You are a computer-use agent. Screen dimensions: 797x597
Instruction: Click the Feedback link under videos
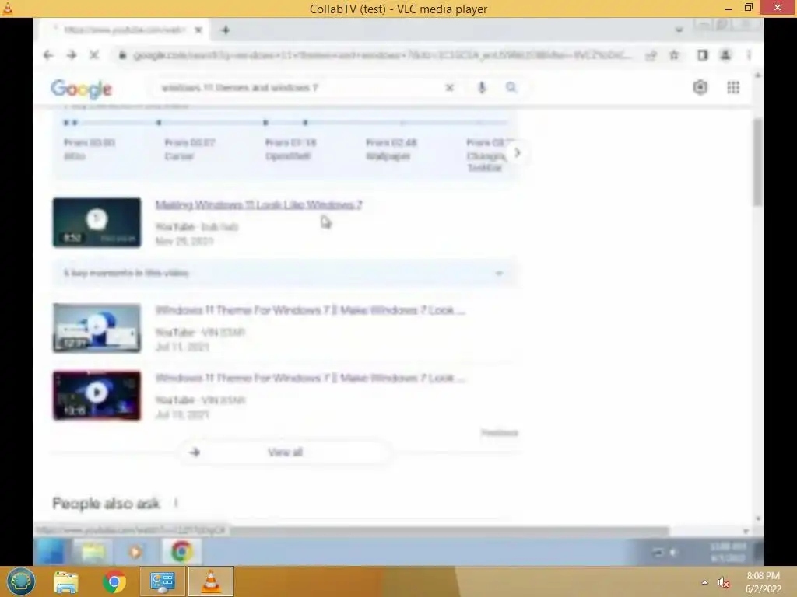(500, 433)
